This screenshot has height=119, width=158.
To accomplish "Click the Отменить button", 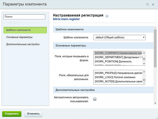I will pos(33,114).
